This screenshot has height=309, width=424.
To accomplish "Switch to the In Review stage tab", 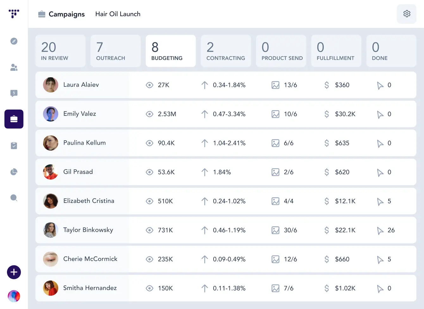I will (x=60, y=51).
